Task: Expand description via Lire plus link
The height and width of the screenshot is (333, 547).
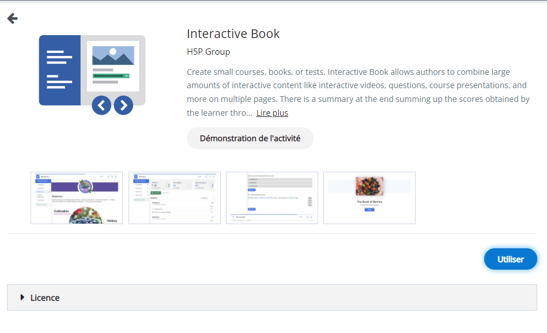Action: coord(272,113)
